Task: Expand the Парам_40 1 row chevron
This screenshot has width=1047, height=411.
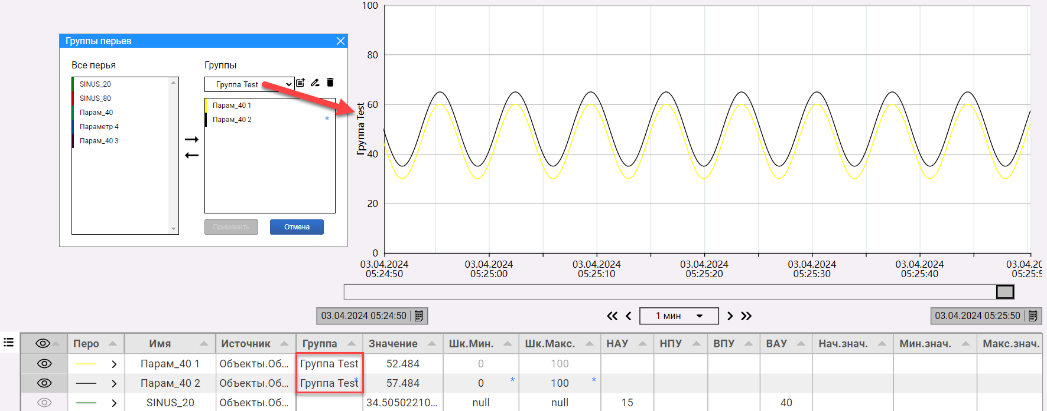Action: 114,364
